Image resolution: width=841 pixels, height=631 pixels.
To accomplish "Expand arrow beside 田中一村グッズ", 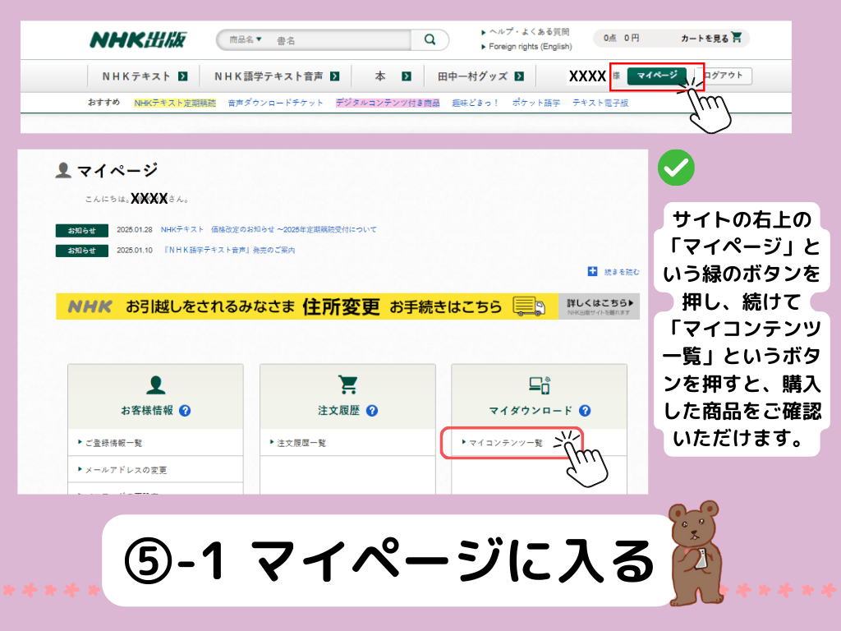I will click(x=519, y=76).
